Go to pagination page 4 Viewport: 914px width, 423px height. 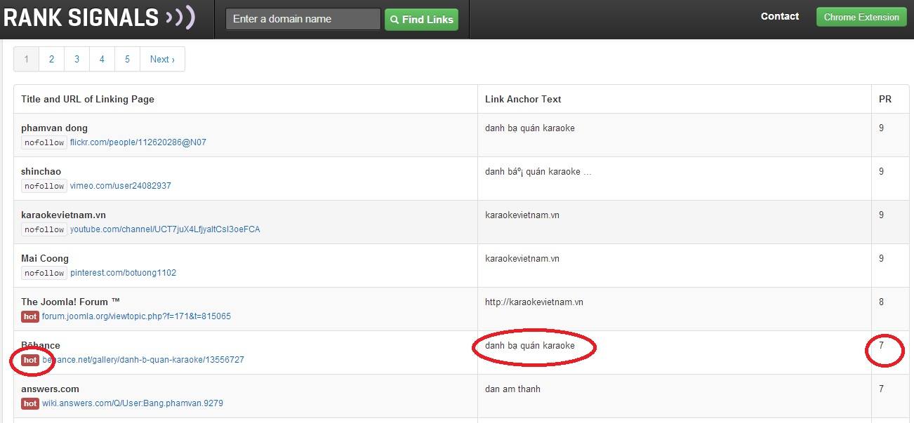click(102, 60)
